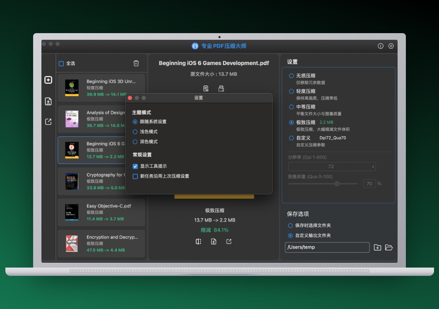Click the app logo beside 专业PDF压缩大师
The image size is (439, 309).
(195, 46)
